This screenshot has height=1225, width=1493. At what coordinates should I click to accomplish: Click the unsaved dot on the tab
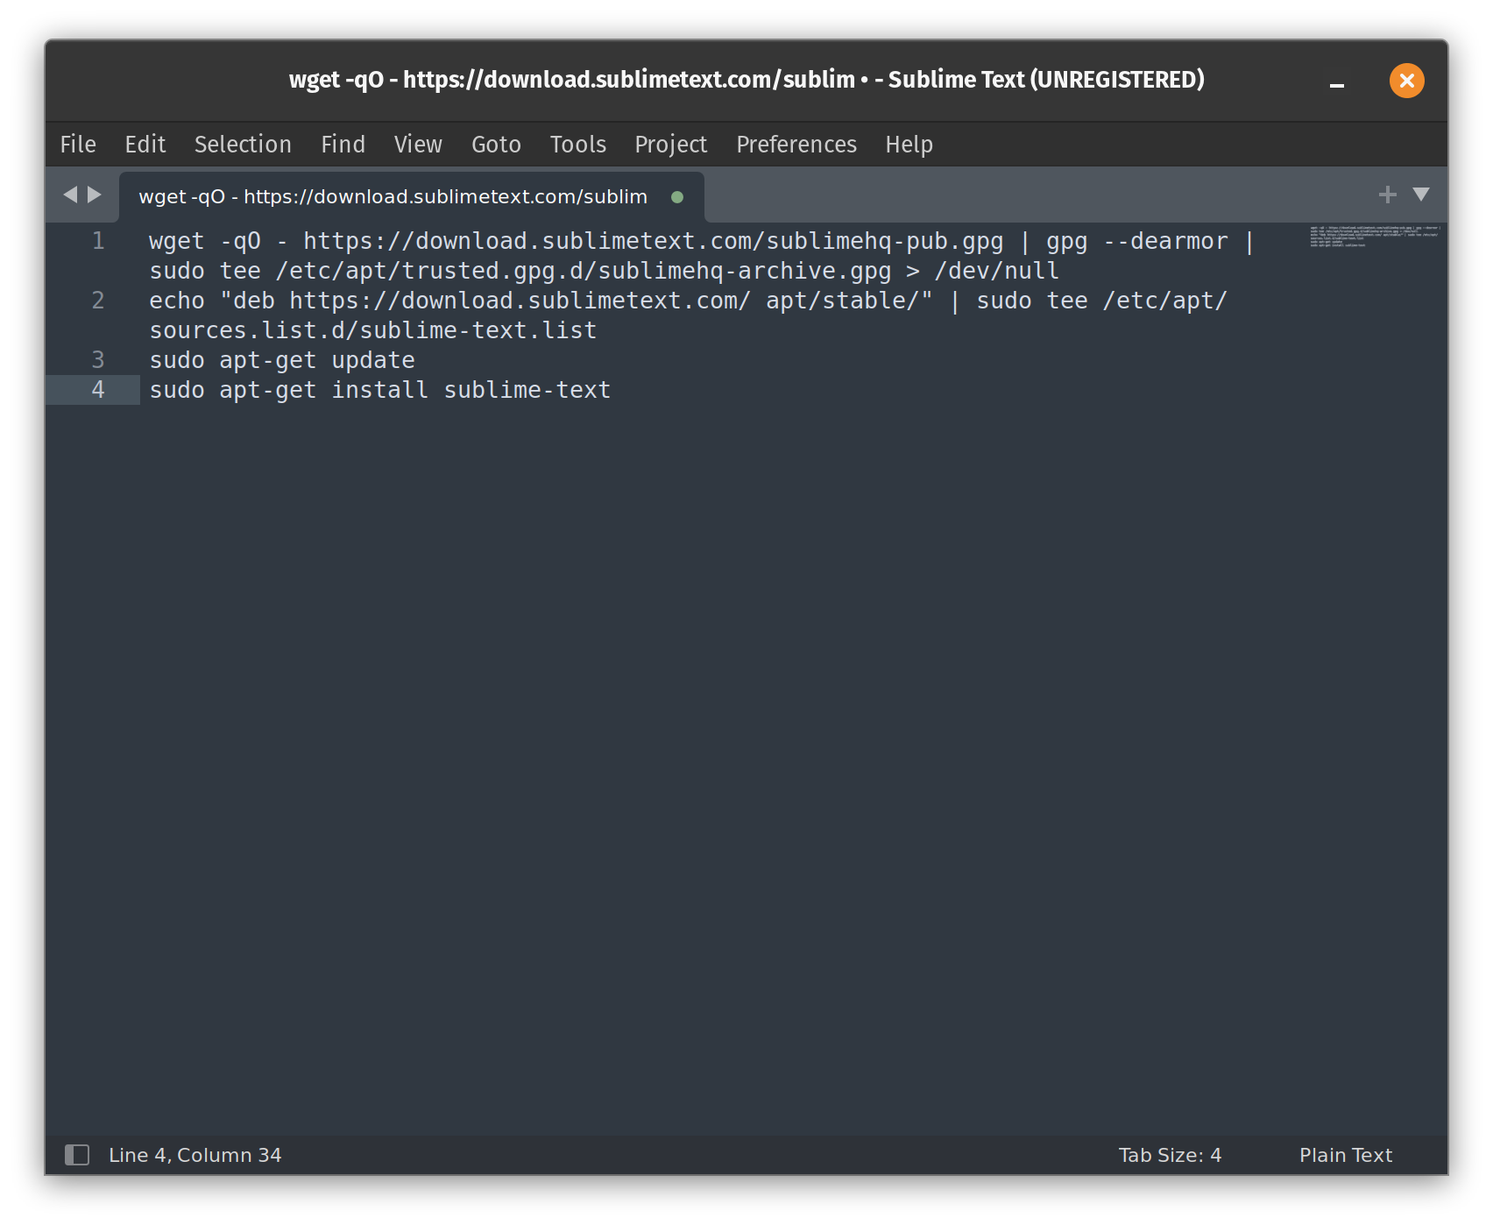(676, 197)
